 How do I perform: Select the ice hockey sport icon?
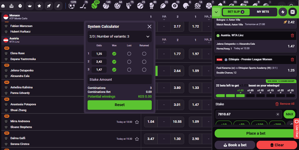(83, 6)
